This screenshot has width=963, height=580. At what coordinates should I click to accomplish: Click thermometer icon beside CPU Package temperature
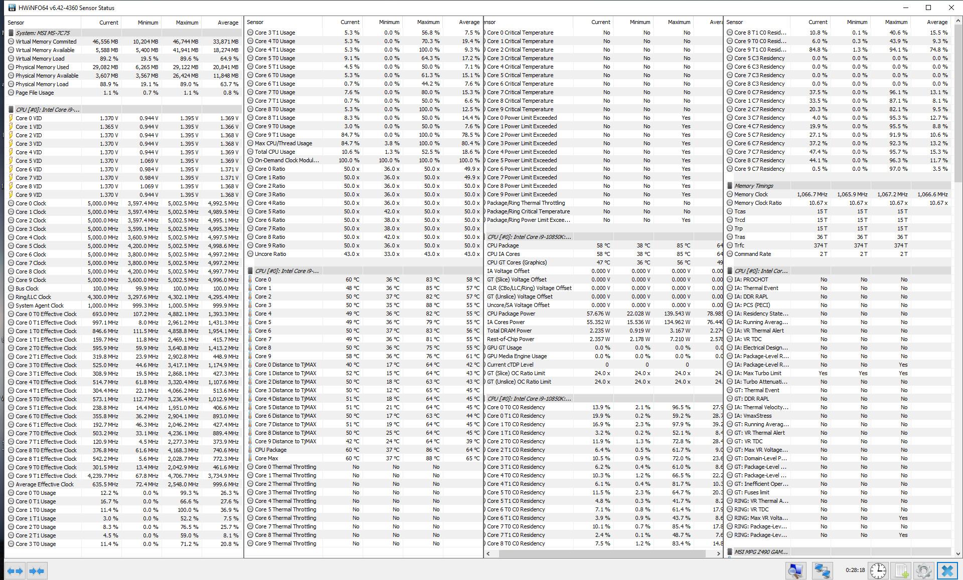250,450
